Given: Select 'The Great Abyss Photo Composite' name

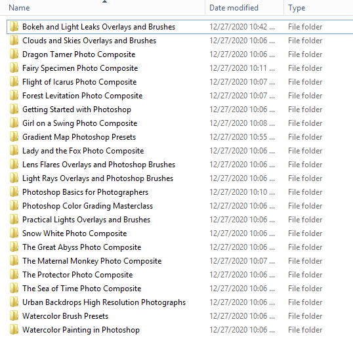Looking at the screenshot, I should click(82, 247).
